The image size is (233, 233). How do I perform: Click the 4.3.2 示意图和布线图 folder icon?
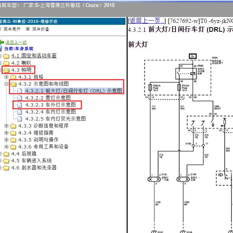point(13,84)
